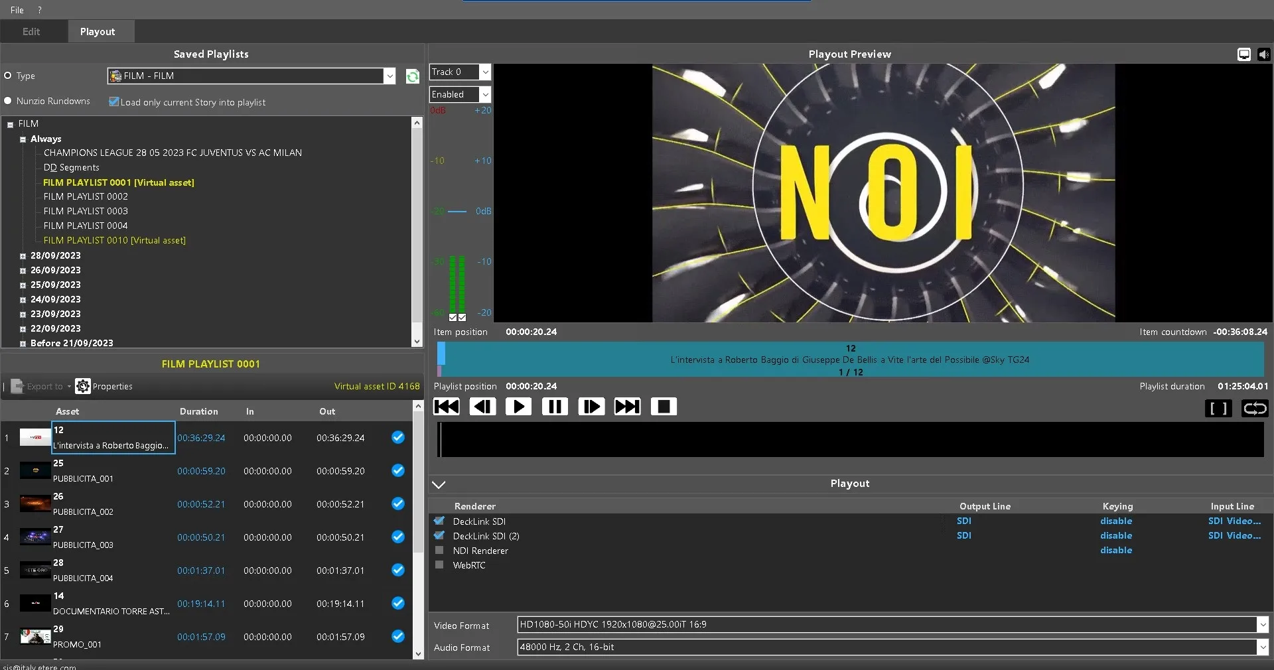Open the FILM - FILM type dropdown

(389, 76)
